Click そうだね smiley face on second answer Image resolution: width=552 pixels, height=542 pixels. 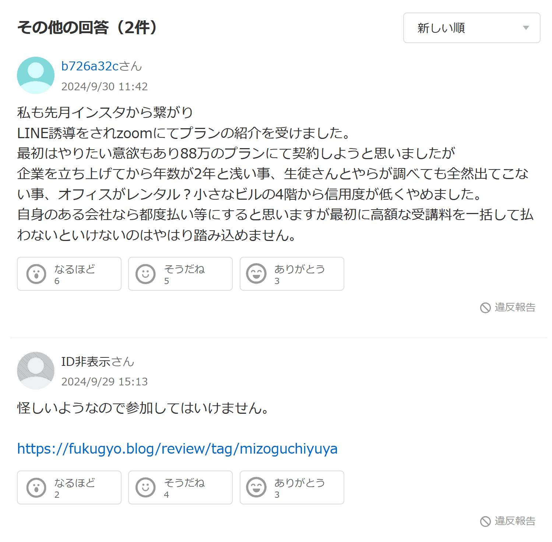(146, 487)
